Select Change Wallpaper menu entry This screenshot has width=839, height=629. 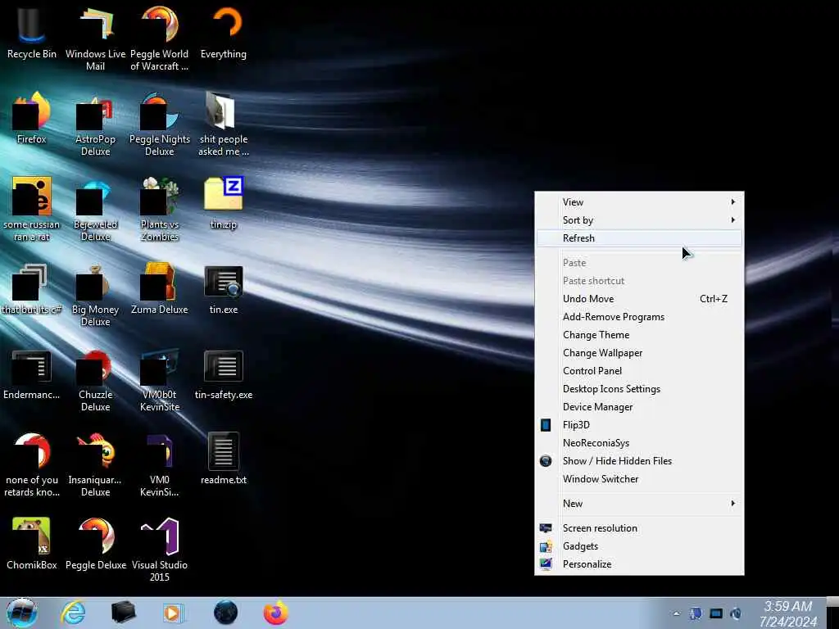pyautogui.click(x=639, y=353)
